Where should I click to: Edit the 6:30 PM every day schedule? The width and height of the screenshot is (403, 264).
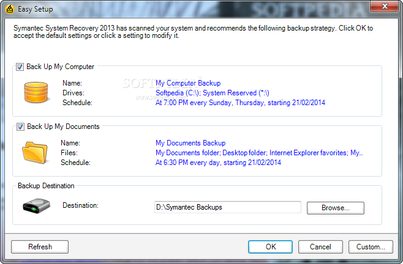pyautogui.click(x=218, y=163)
